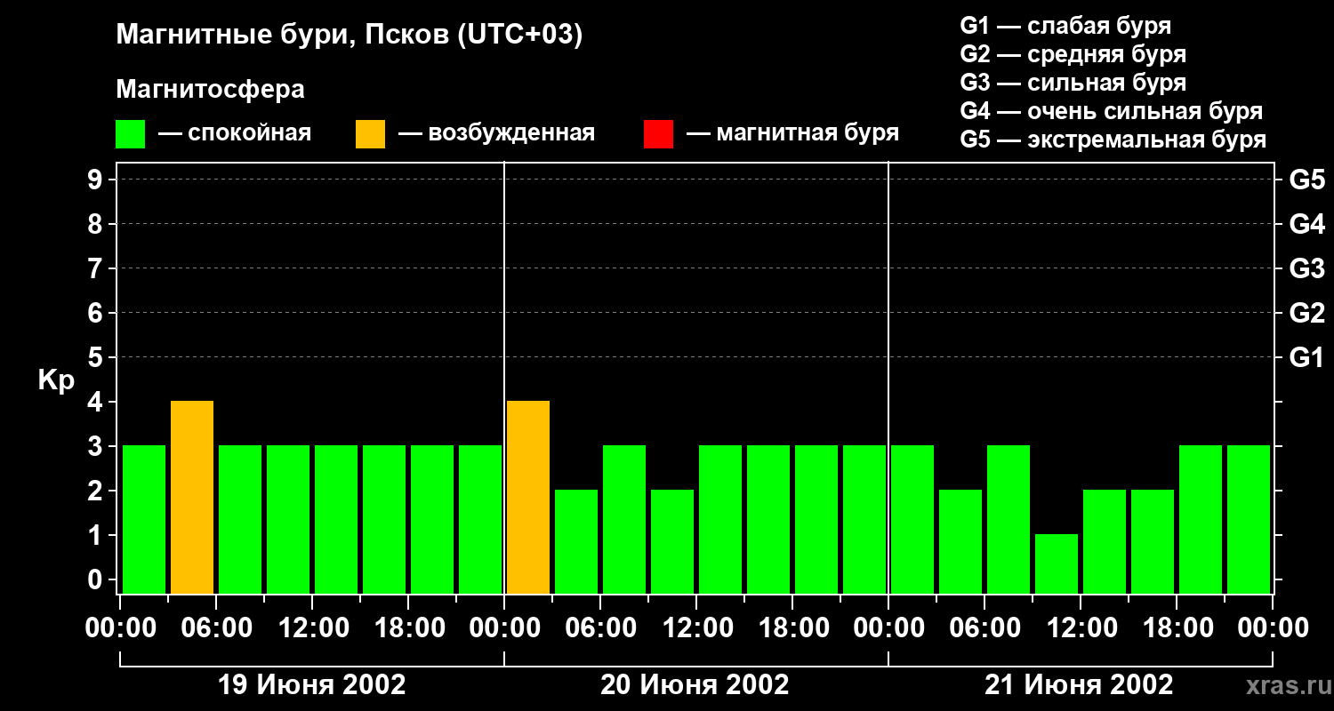Click the '21 Июня 2002' date label
1334x711 pixels.
1079,685
